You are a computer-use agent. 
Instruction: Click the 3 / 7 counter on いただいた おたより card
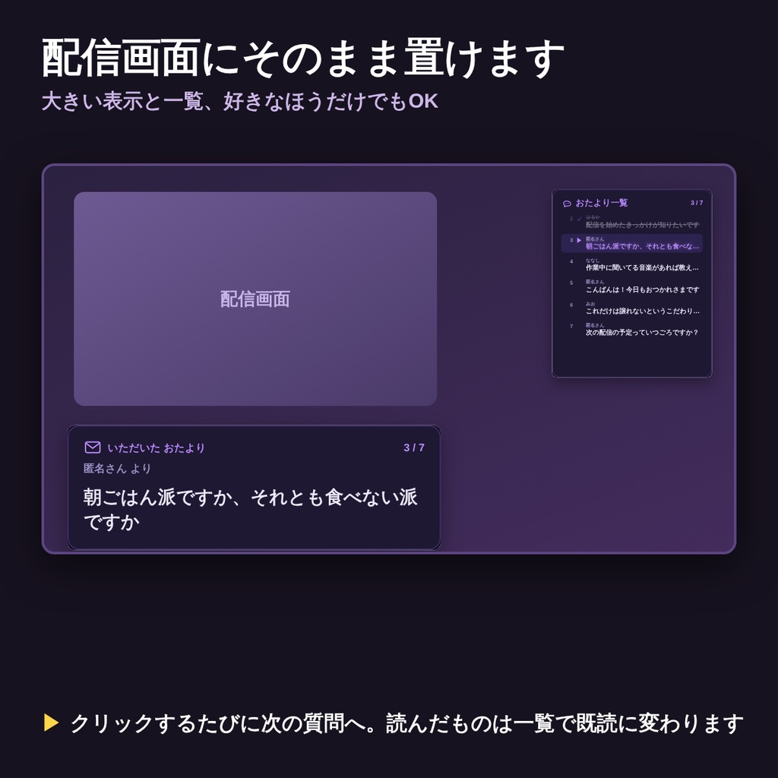click(414, 448)
